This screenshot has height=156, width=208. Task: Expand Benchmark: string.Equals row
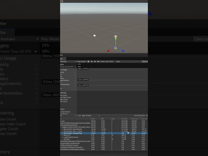(62, 129)
